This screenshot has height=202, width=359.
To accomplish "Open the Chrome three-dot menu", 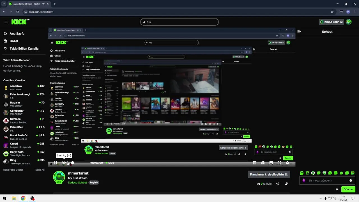I will (355, 12).
